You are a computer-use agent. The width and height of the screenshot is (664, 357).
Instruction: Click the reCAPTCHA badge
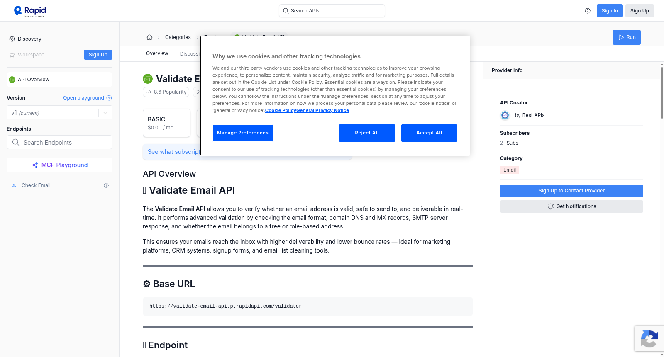pos(649,339)
